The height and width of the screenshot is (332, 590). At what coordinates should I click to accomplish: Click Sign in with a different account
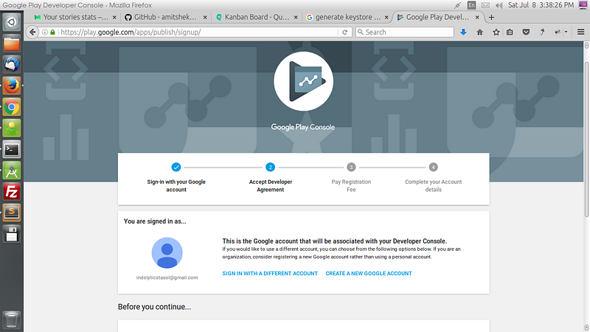coord(270,273)
